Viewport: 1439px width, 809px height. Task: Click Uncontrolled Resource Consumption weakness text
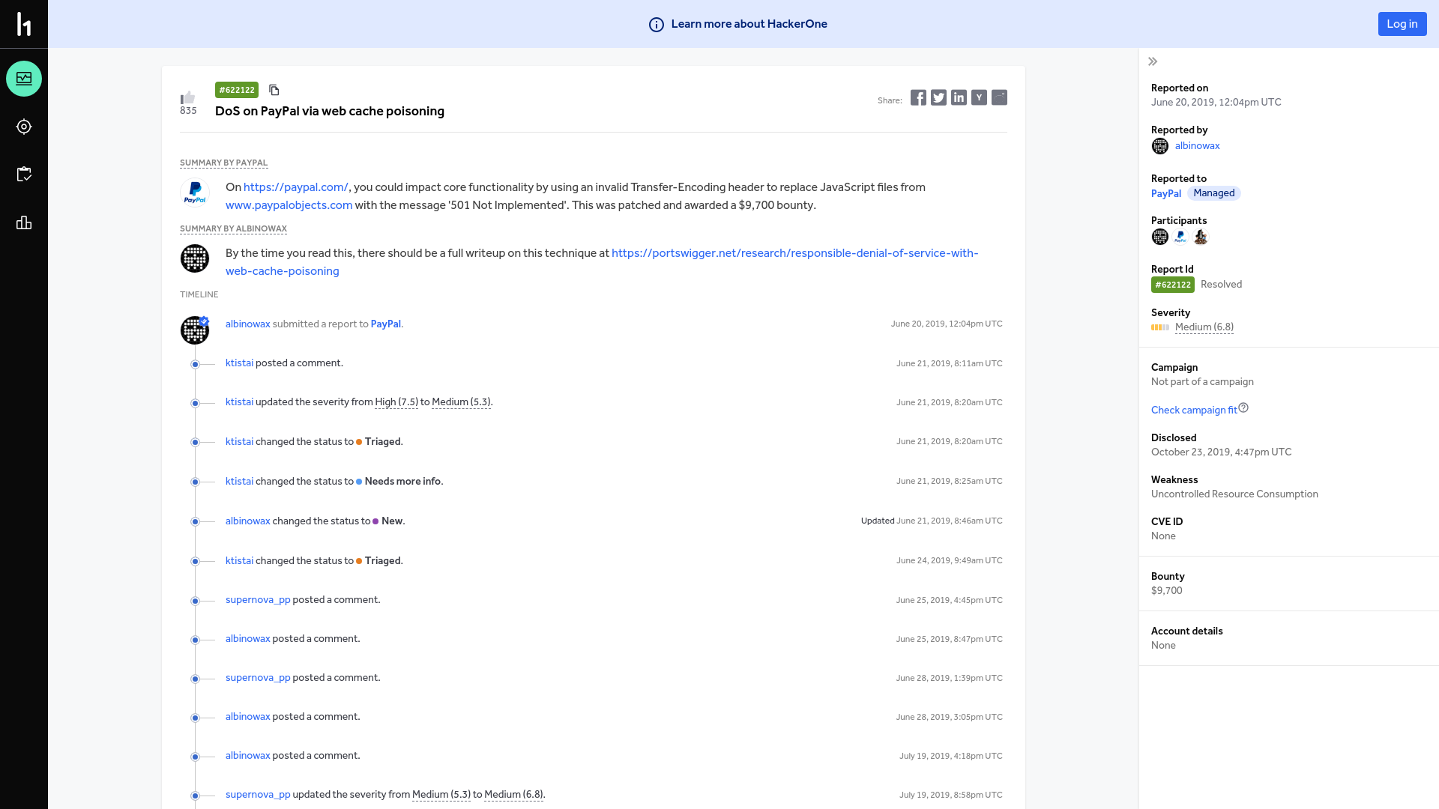click(x=1234, y=494)
